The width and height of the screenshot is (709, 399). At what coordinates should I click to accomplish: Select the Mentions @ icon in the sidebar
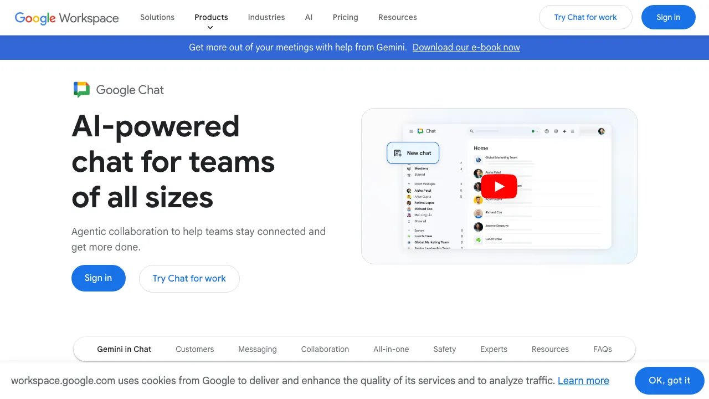click(x=409, y=168)
